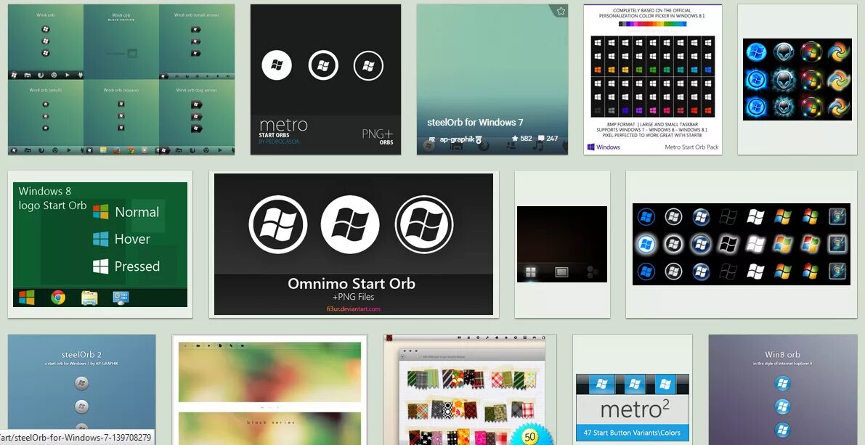Click the comment bubble icon showing 247
This screenshot has height=445, width=865.
click(x=543, y=139)
